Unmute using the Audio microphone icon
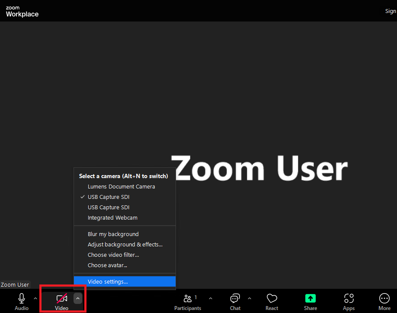 [x=22, y=298]
